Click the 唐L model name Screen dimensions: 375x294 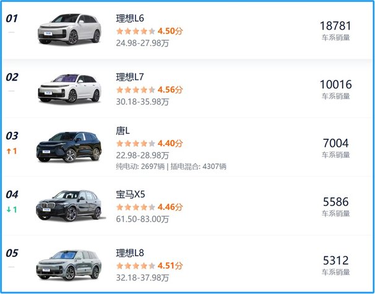click(x=123, y=131)
